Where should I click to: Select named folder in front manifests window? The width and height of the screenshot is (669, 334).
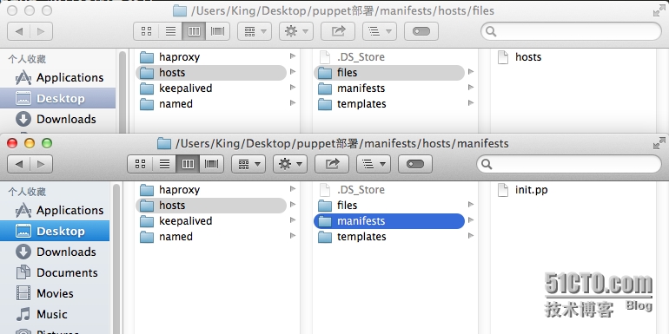click(x=211, y=237)
